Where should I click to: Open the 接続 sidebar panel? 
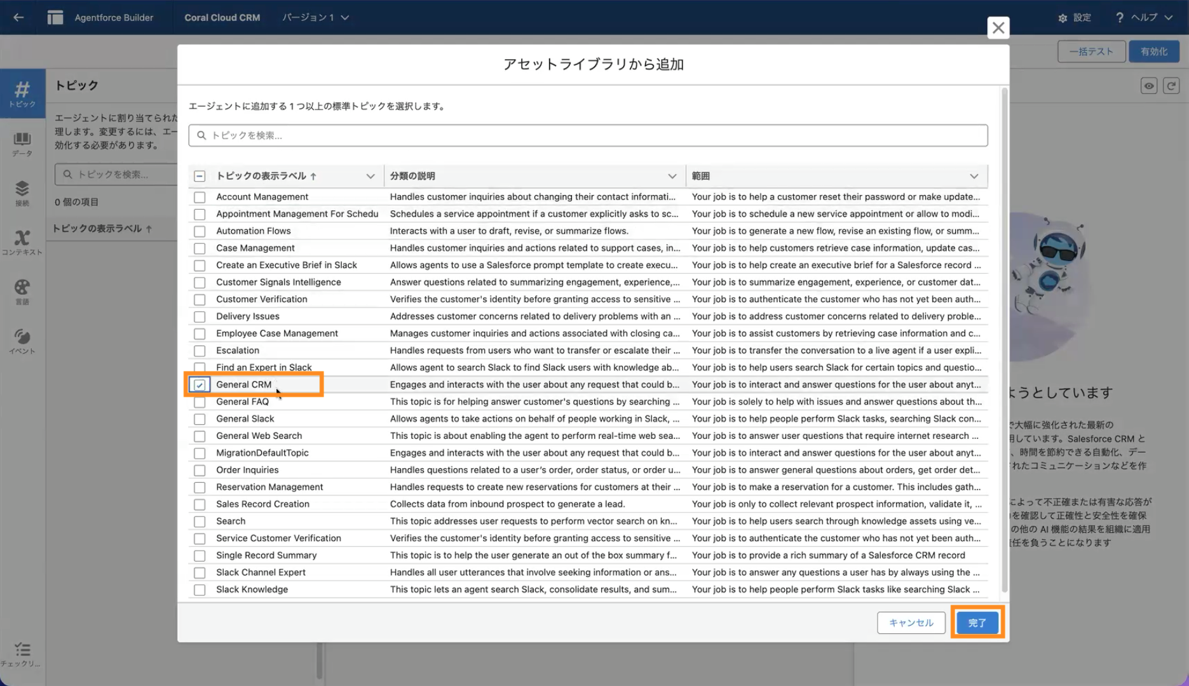click(x=22, y=193)
